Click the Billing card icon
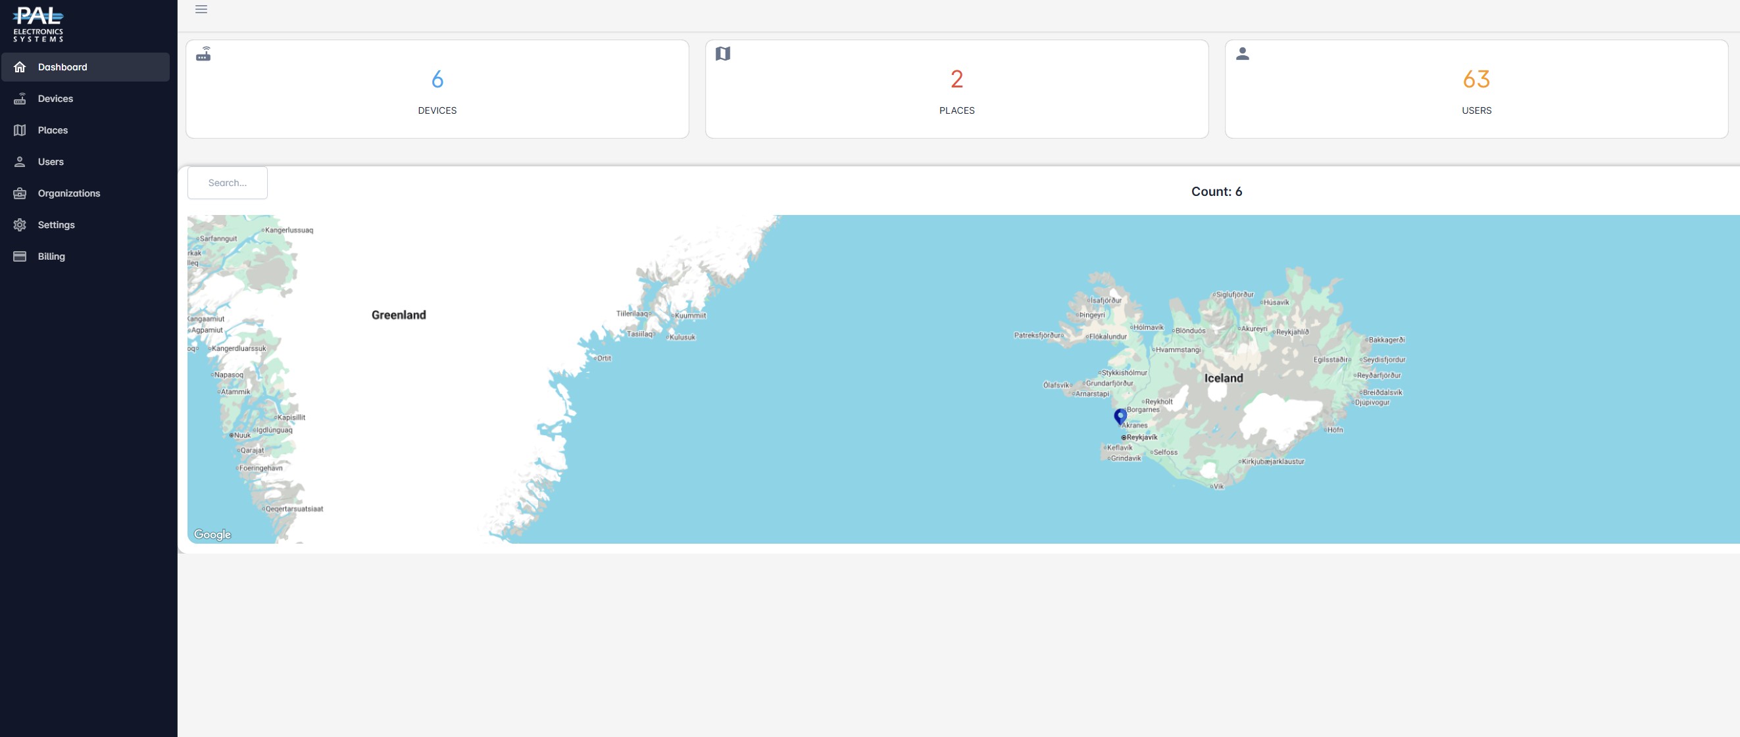This screenshot has width=1740, height=737. pos(20,256)
